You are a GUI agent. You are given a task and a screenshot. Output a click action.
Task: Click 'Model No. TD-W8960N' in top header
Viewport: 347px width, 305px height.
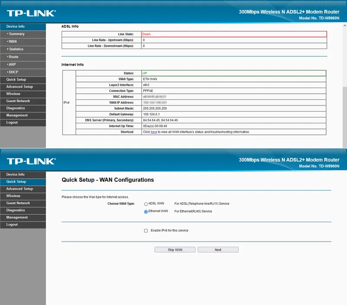319,18
